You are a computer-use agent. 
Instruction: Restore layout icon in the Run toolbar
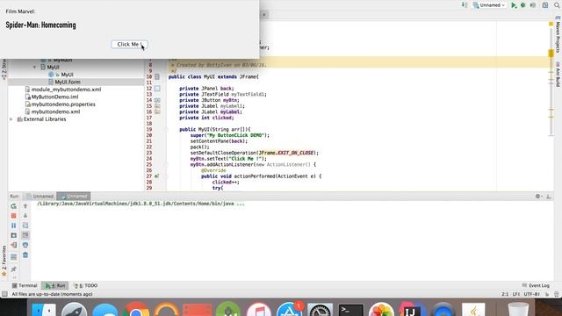coord(14,257)
